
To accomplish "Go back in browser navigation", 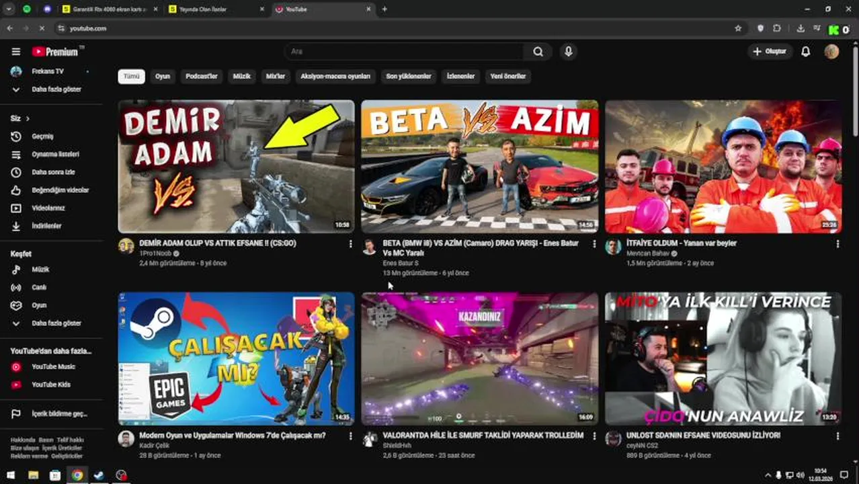I will tap(9, 28).
